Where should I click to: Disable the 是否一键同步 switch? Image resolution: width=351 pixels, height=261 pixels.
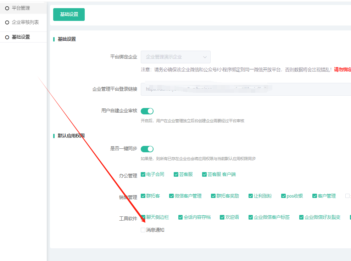click(x=147, y=149)
